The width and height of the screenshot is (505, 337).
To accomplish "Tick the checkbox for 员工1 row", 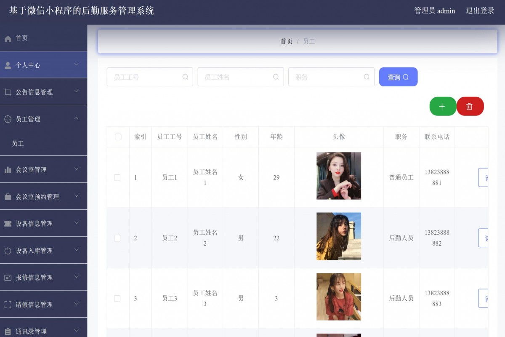I will point(118,177).
